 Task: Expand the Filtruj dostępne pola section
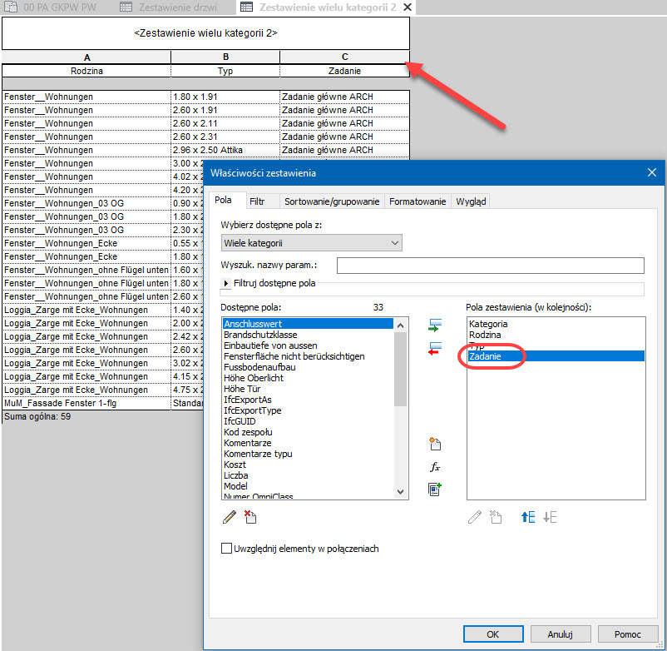[x=226, y=284]
